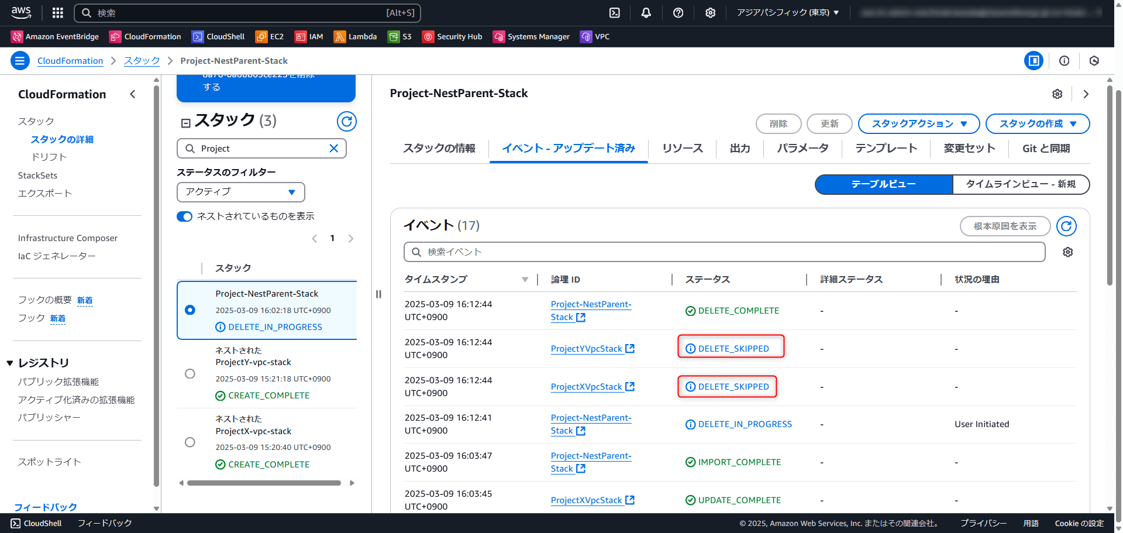1123x533 pixels.
Task: Select the ProjectY-vpc-stack radio button
Action: pyautogui.click(x=190, y=373)
